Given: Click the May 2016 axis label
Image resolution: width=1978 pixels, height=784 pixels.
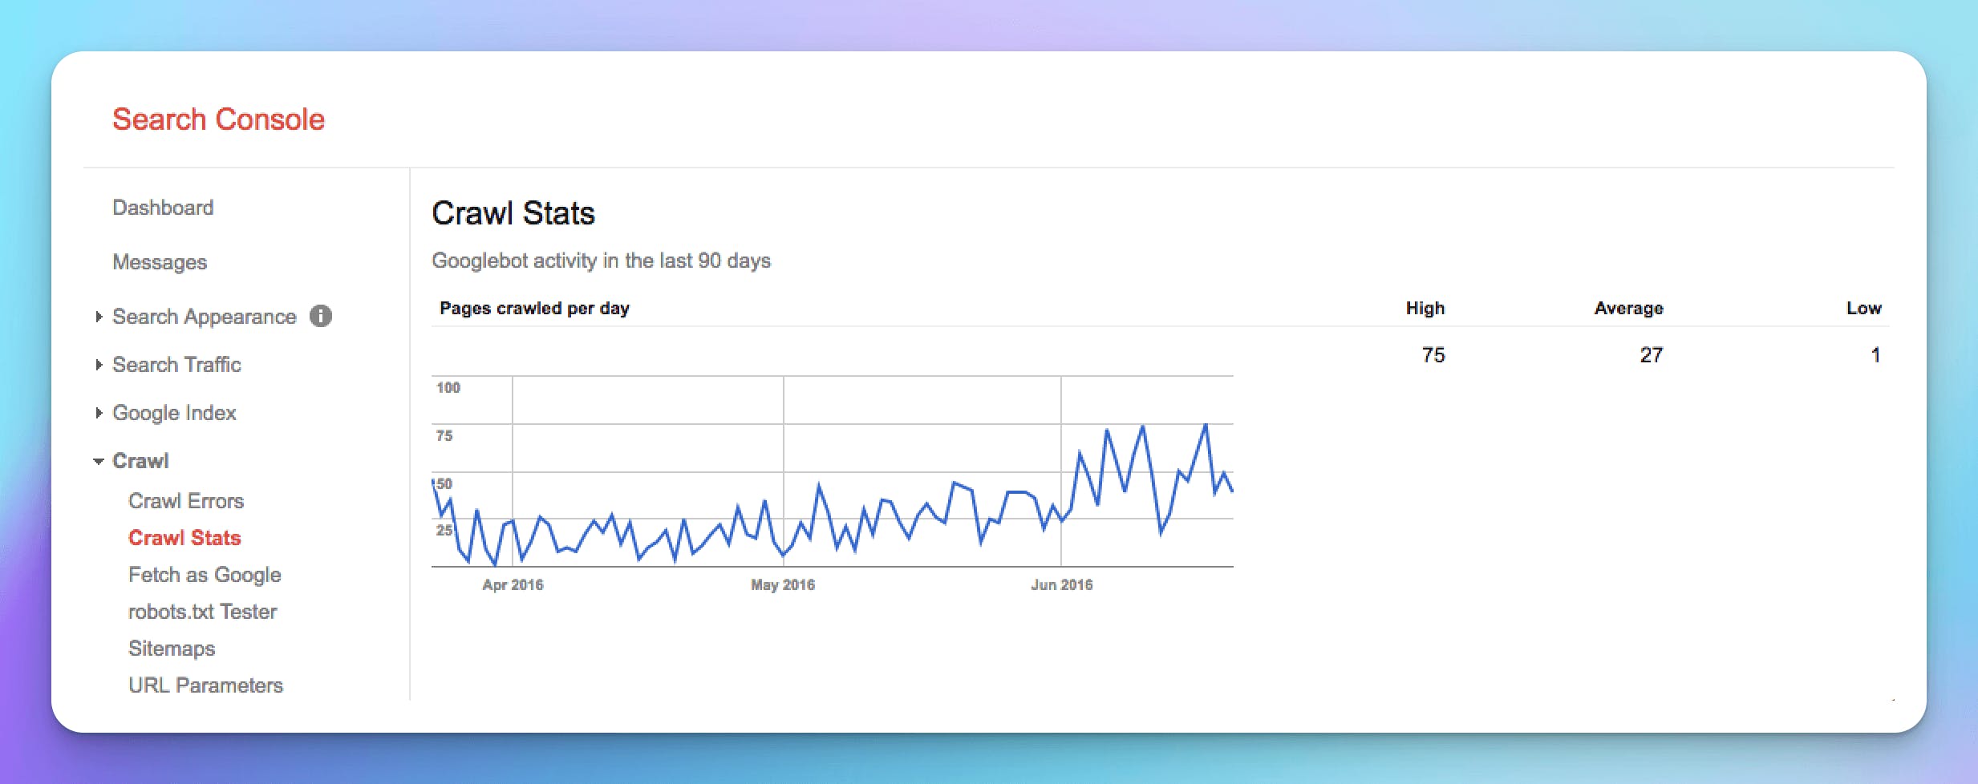Looking at the screenshot, I should tap(783, 584).
